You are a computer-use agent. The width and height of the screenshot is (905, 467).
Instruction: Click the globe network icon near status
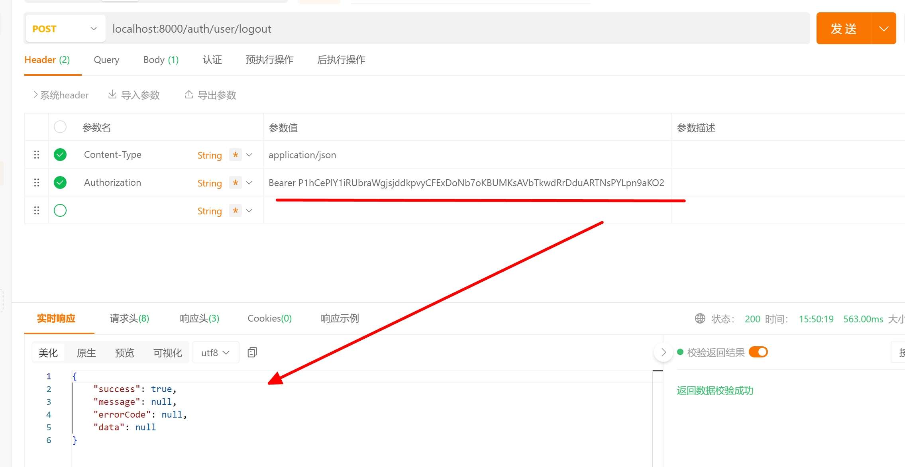pos(700,319)
